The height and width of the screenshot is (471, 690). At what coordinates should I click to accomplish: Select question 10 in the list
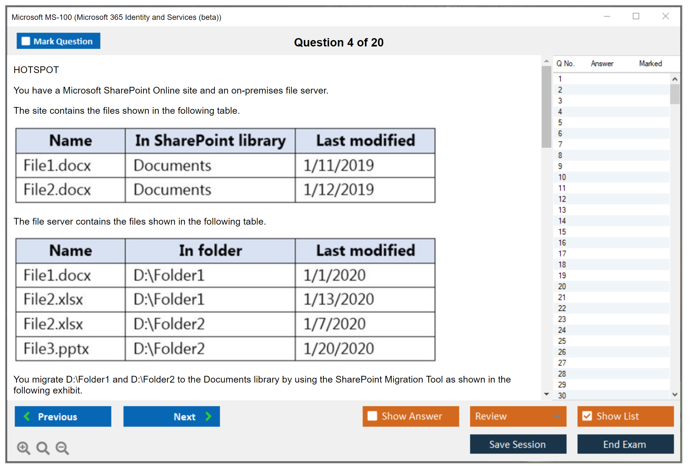coord(562,177)
